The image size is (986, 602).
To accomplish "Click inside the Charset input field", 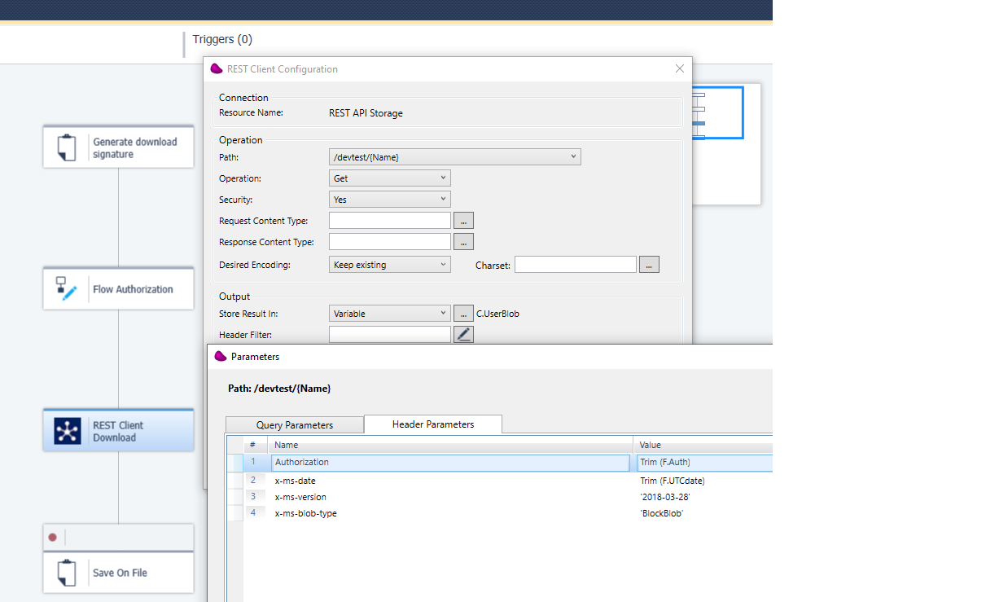I will (575, 264).
